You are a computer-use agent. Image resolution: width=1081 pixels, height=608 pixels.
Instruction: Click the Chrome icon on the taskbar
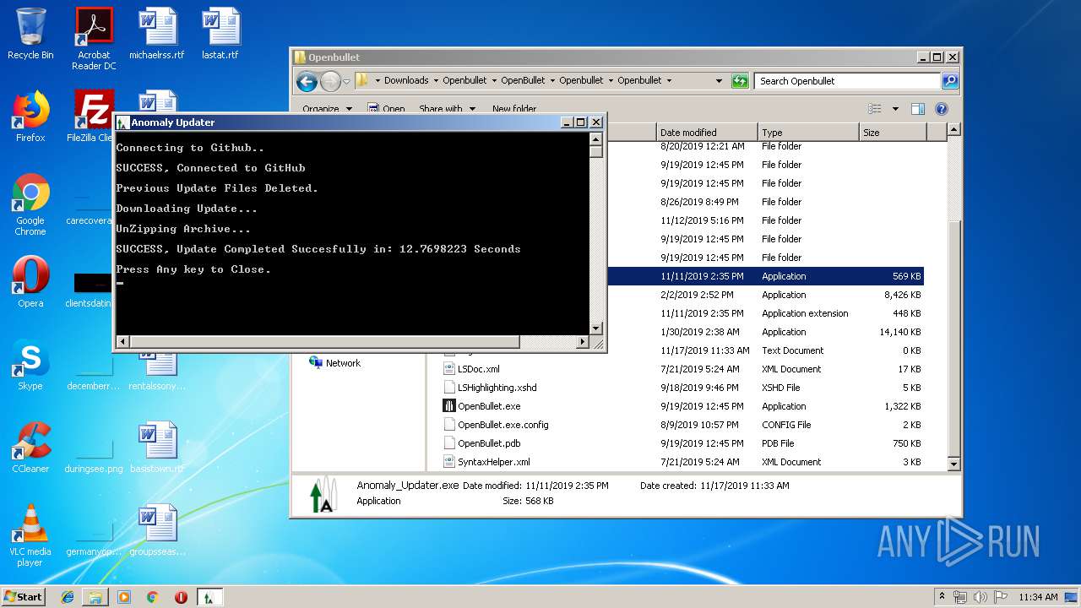point(152,597)
